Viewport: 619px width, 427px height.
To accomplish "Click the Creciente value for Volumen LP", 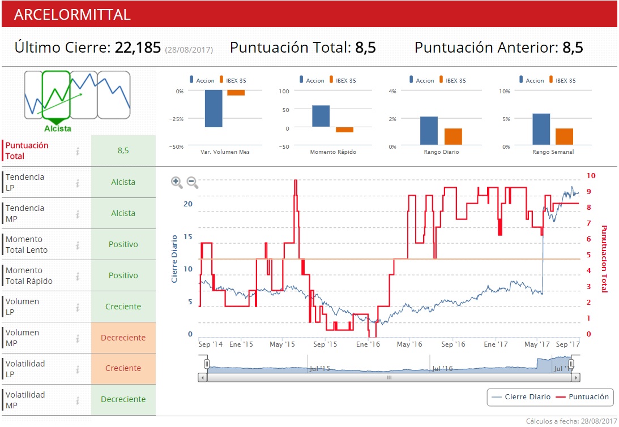I will 123,307.
